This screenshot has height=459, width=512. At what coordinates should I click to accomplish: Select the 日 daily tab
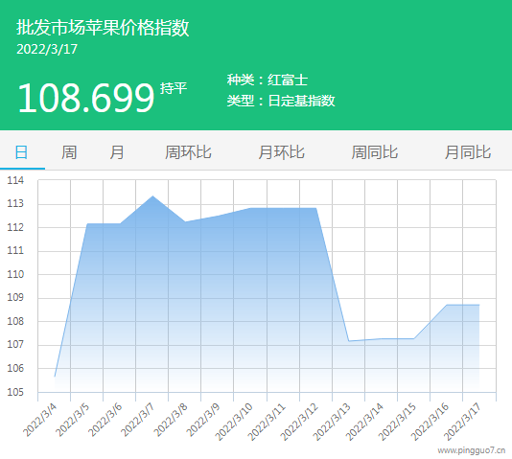(21, 152)
